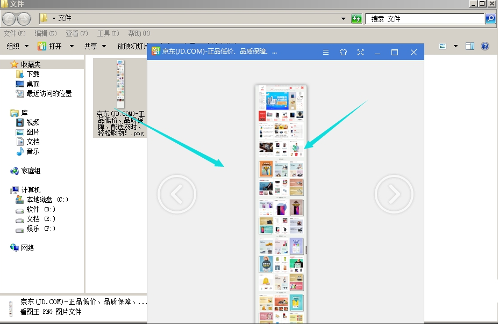Viewport: 499px width, 324px height.
Task: Expand the change view options arrow
Action: pyautogui.click(x=455, y=46)
